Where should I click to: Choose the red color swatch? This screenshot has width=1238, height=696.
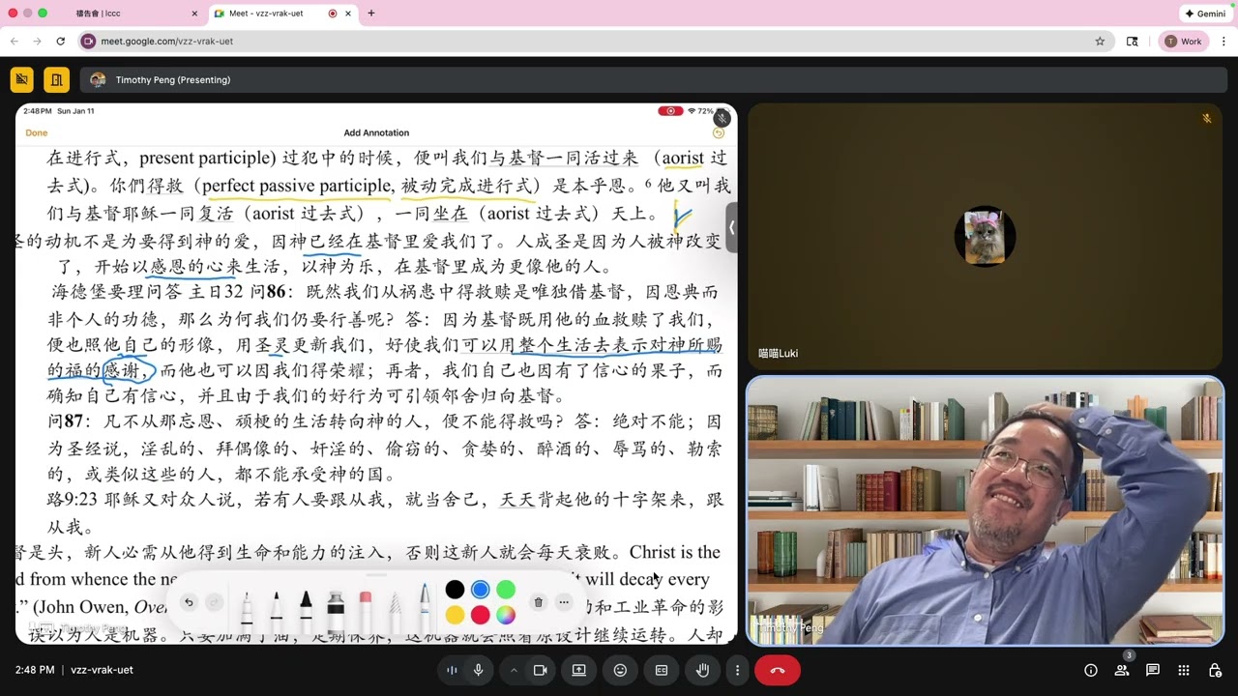pos(480,615)
